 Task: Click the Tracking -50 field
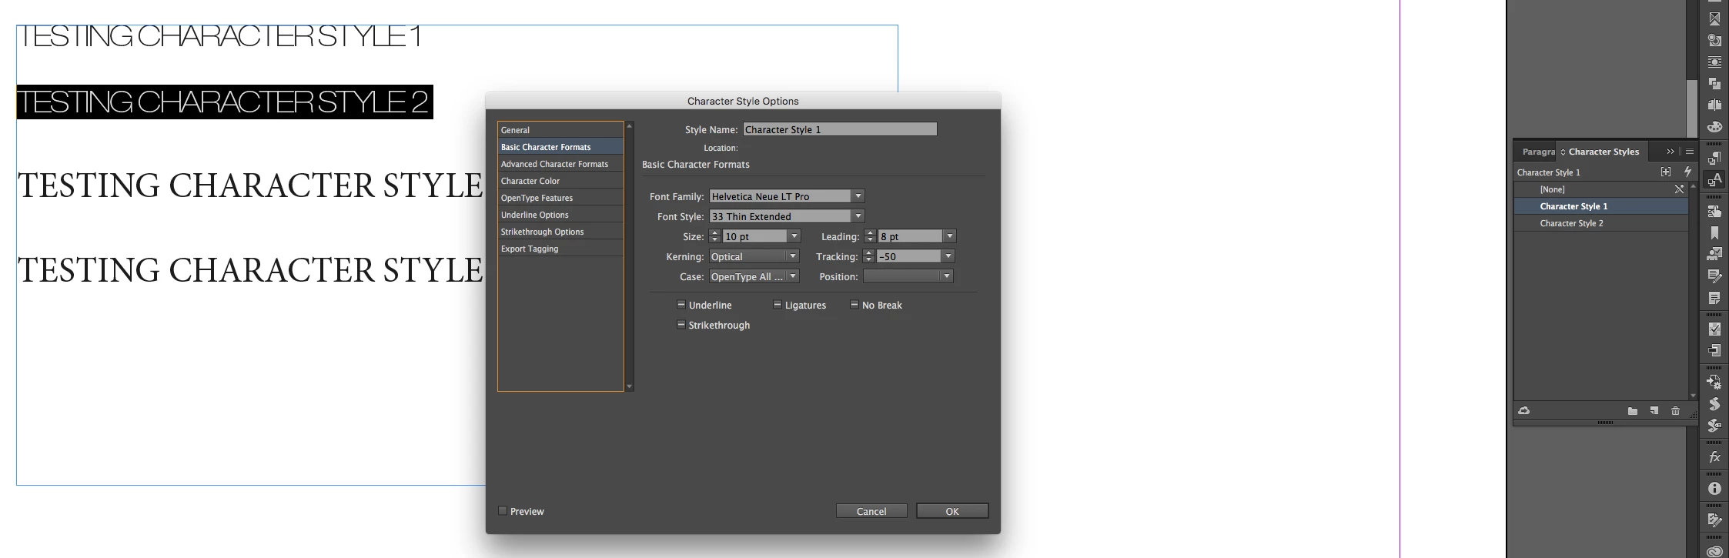click(x=909, y=256)
